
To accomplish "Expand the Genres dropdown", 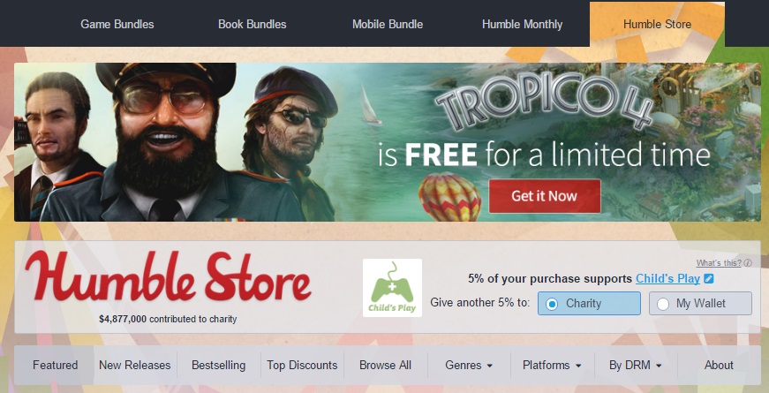I will point(470,366).
